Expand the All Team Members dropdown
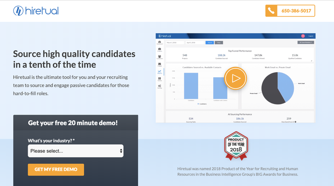This screenshot has height=186, width=334. [305, 42]
